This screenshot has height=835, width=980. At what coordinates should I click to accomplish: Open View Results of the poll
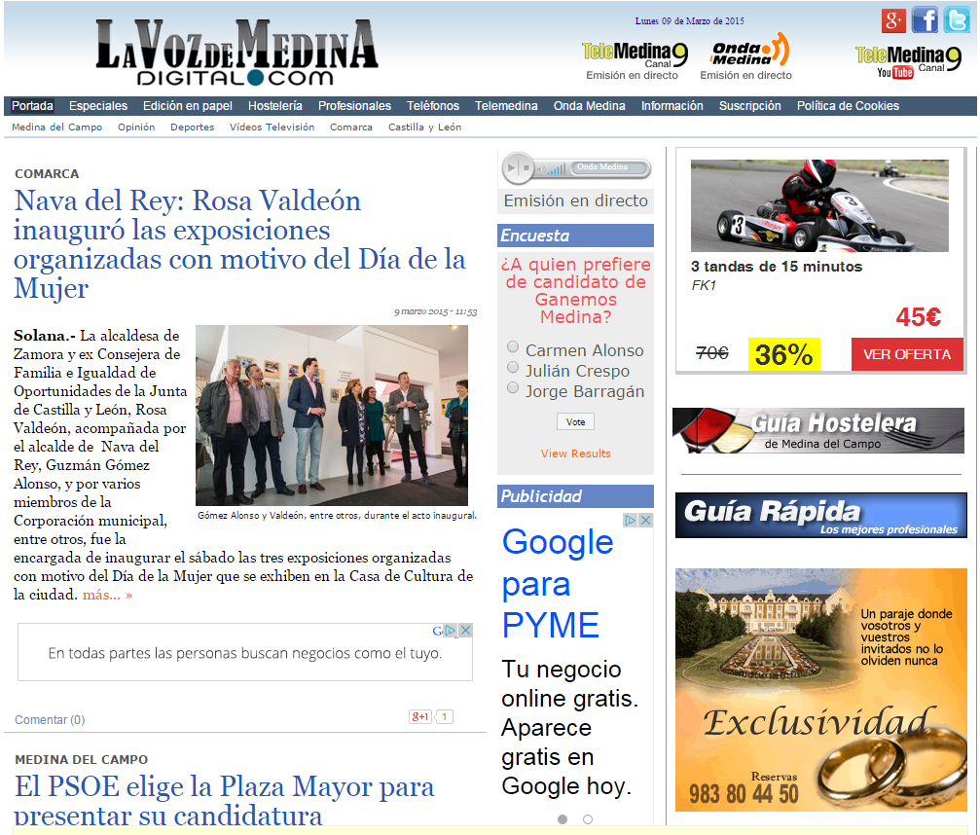(x=575, y=454)
